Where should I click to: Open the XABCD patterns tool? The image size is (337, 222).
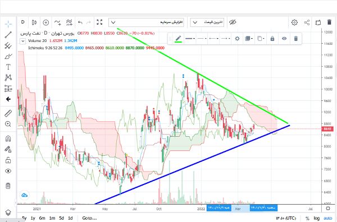click(8, 77)
